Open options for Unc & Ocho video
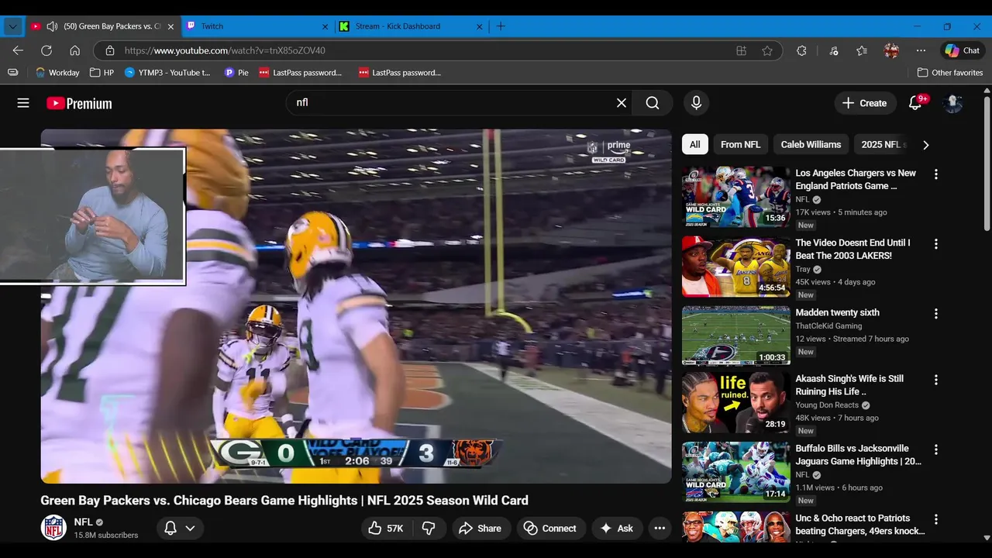 point(935,519)
